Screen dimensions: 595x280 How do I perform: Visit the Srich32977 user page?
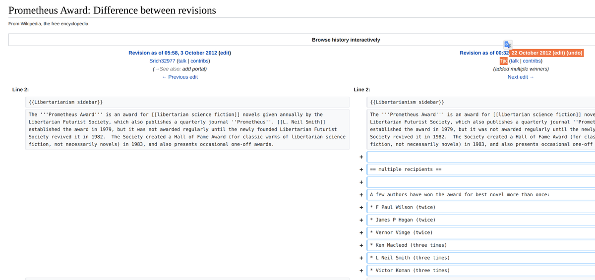click(x=162, y=60)
